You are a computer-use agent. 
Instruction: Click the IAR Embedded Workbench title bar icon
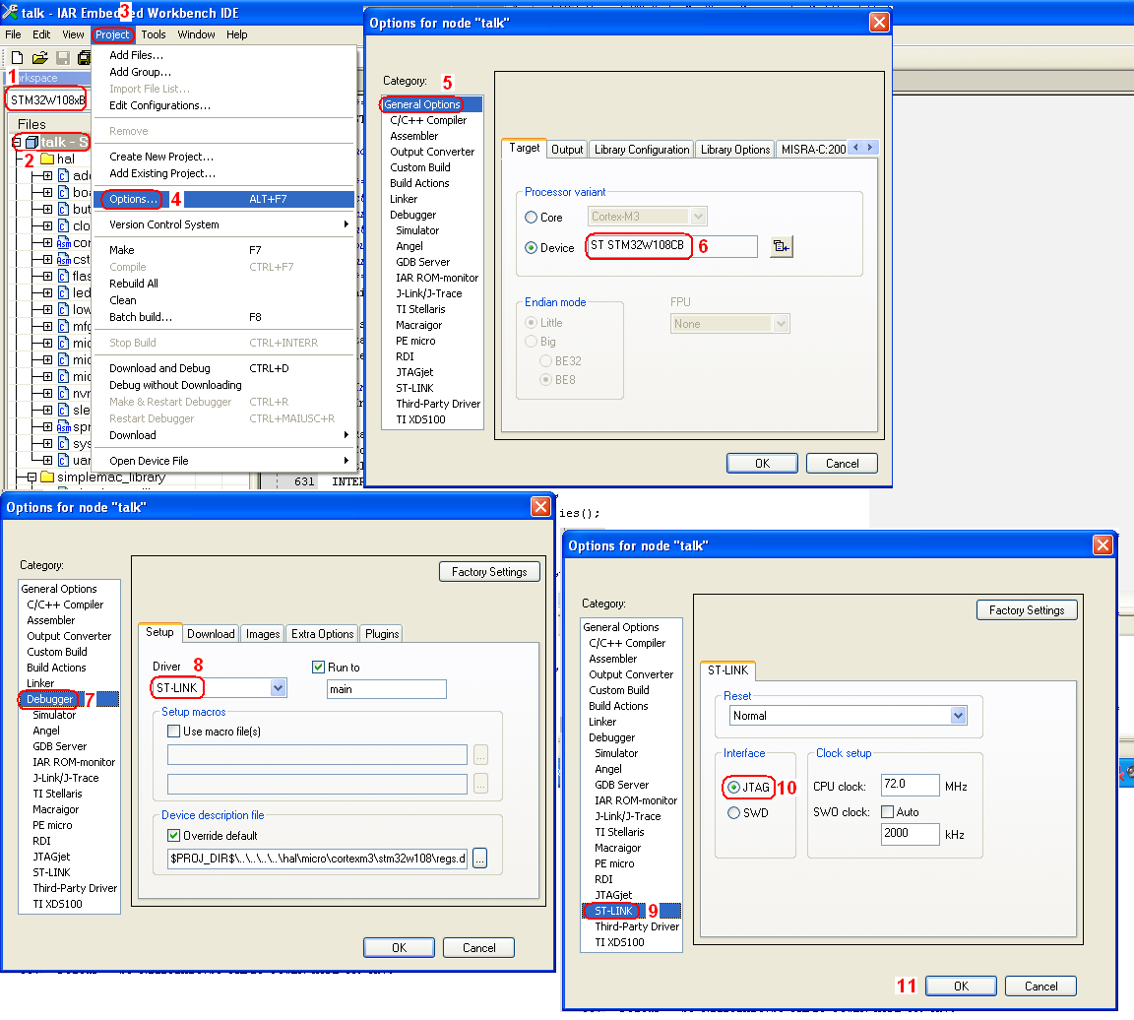[10, 12]
